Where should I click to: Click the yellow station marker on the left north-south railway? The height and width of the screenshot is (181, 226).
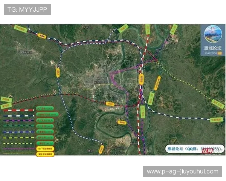pyautogui.click(x=58, y=72)
